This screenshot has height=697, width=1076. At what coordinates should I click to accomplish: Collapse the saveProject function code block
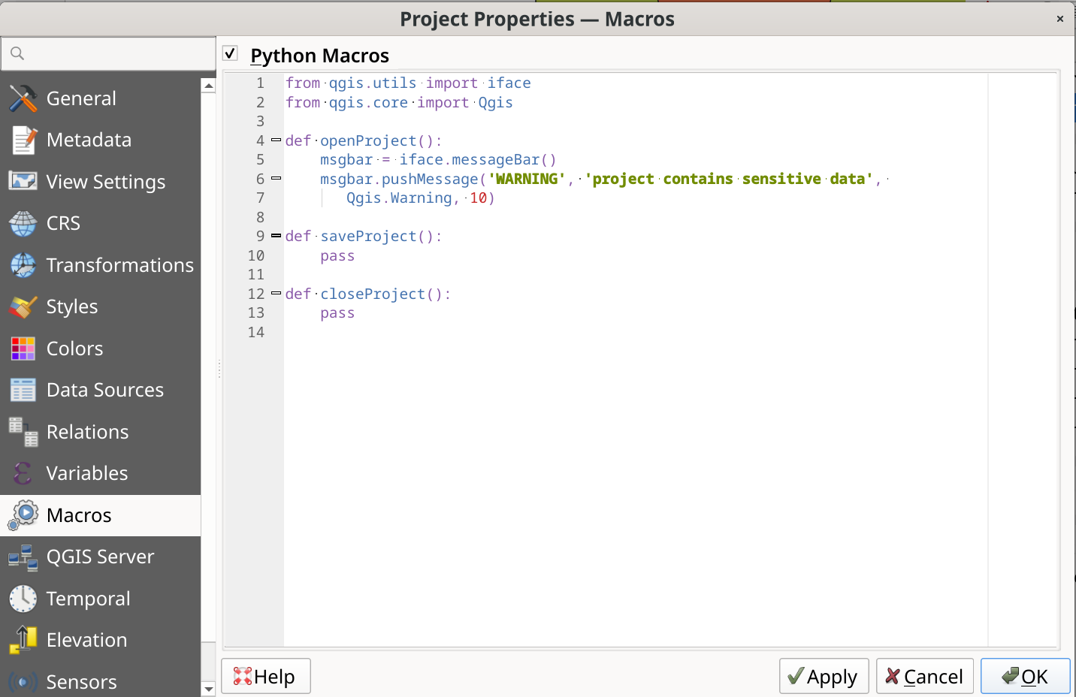276,236
